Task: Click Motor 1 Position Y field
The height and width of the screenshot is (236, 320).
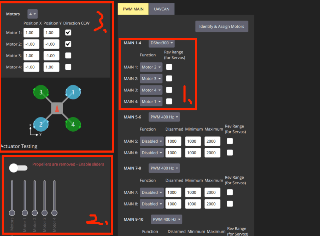Action: coord(51,33)
